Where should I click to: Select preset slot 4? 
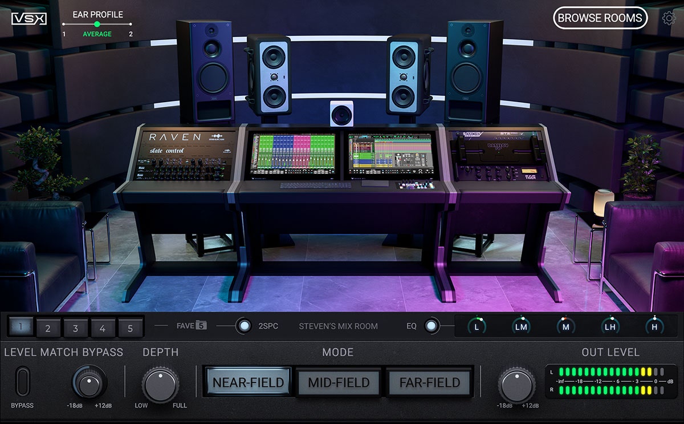coord(103,328)
